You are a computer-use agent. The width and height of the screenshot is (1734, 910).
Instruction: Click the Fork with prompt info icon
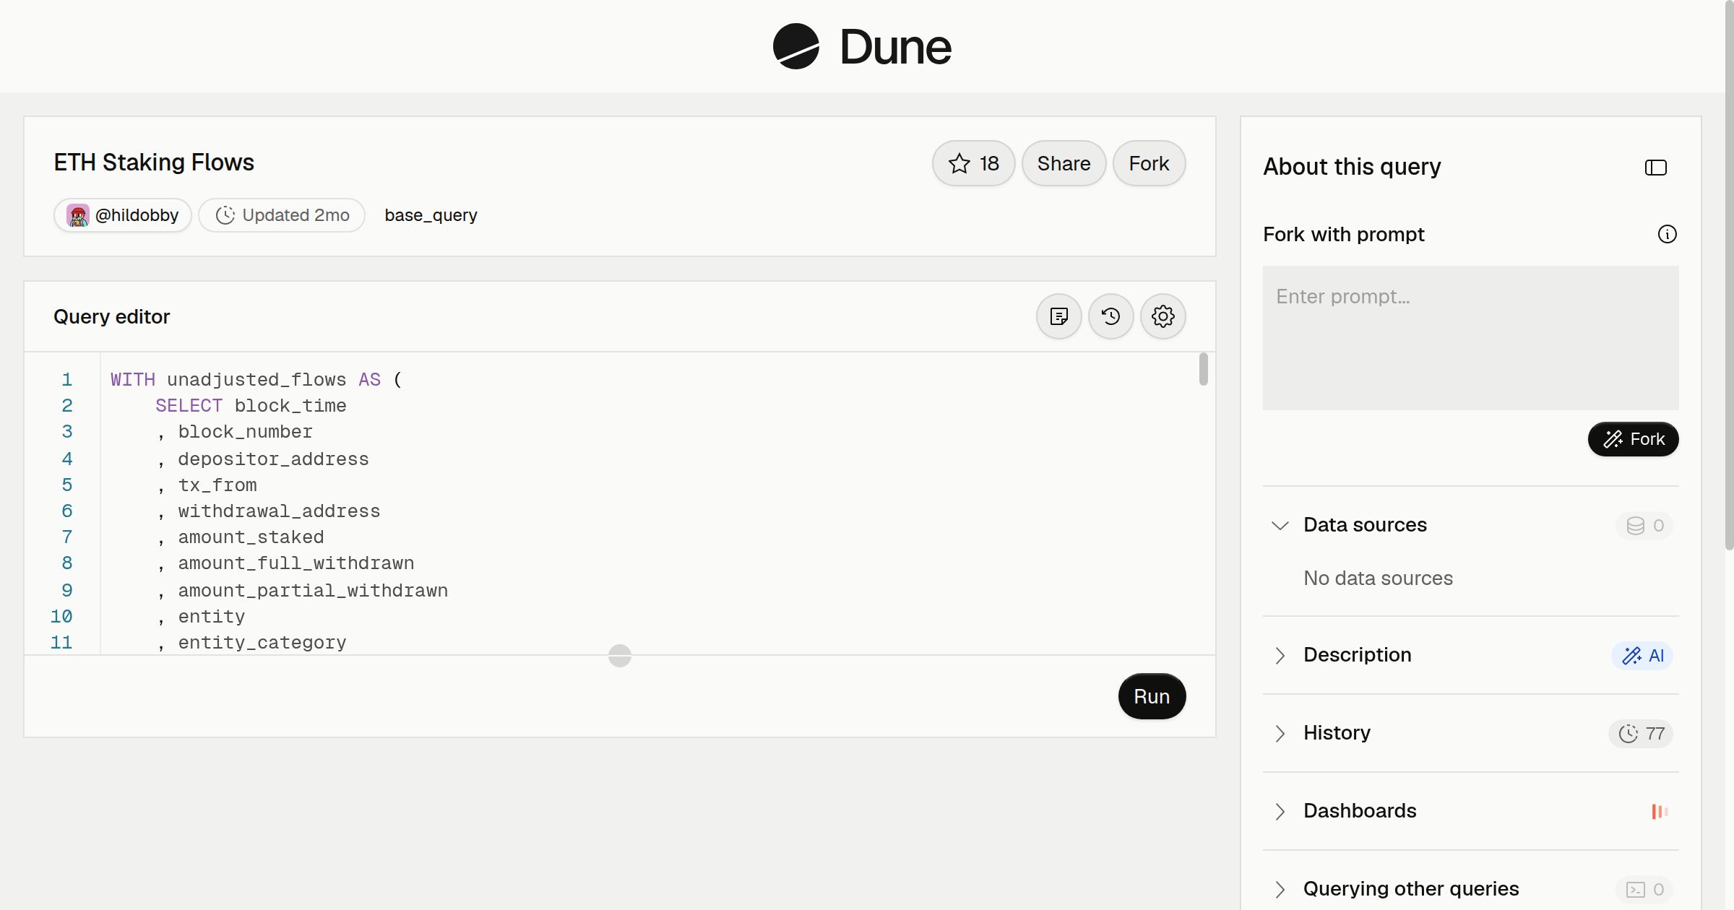[1667, 234]
